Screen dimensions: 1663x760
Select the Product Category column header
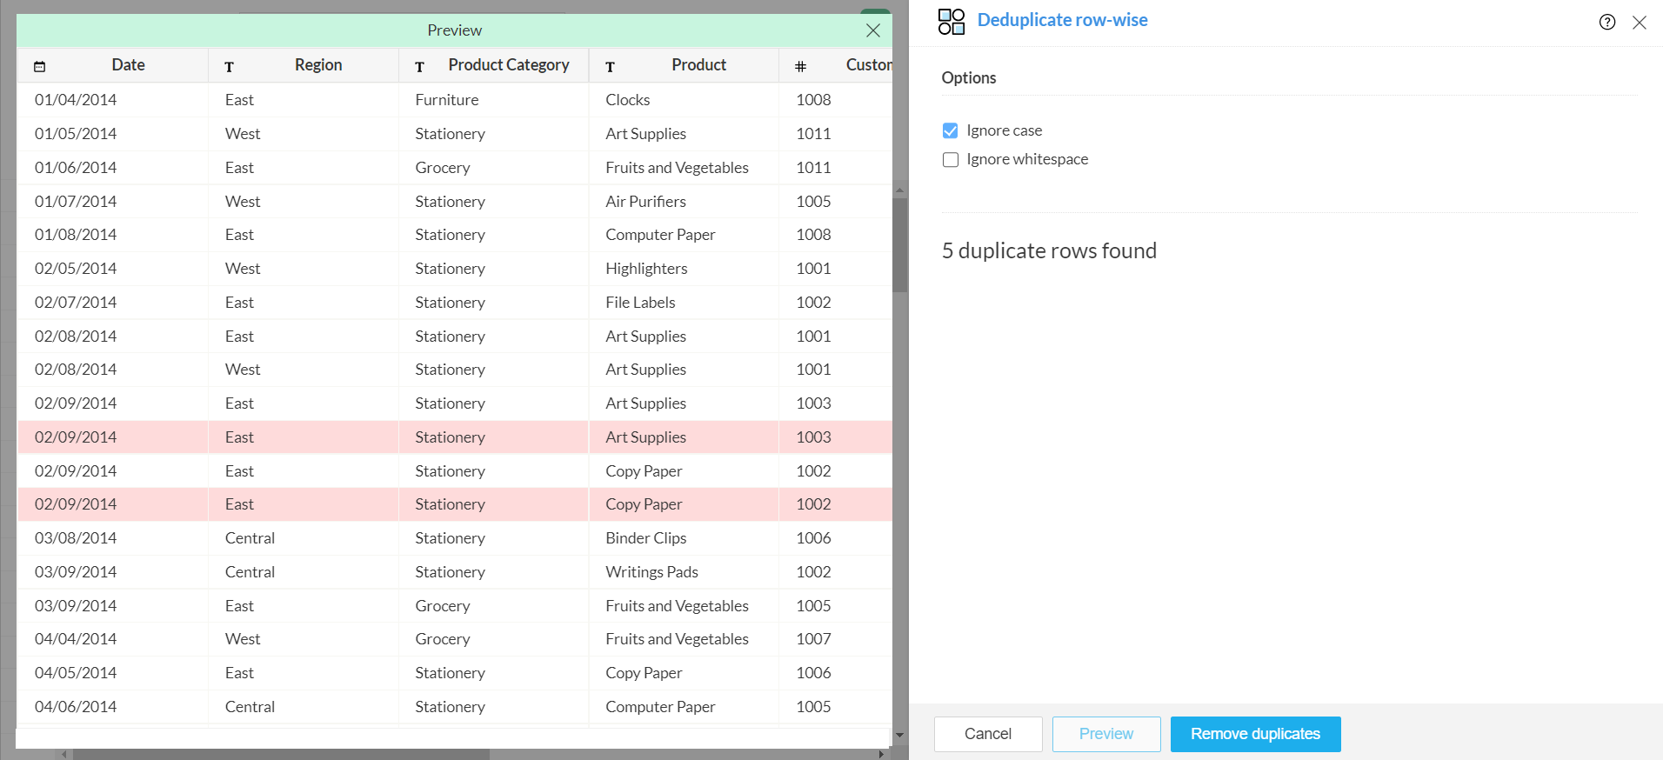click(x=508, y=65)
